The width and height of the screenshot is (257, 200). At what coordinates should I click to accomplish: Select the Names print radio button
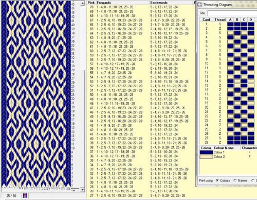[235, 181]
